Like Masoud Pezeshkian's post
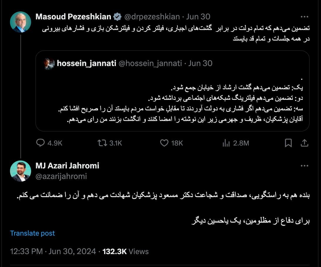Image resolution: width=321 pixels, height=267 pixels. click(164, 143)
